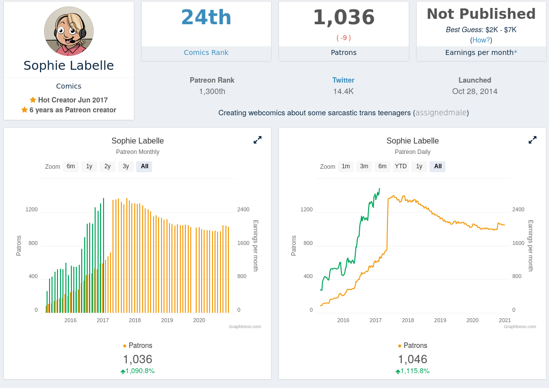Screen dimensions: 549x388
Task: Click the Sophie Labelle name heading
Action: 68,65
